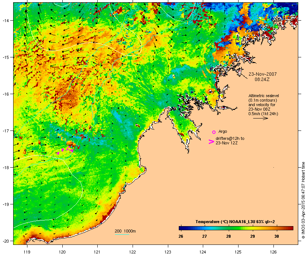308x255 pixels.
Task: Click the longitude axis label 120
Action: 62,252
